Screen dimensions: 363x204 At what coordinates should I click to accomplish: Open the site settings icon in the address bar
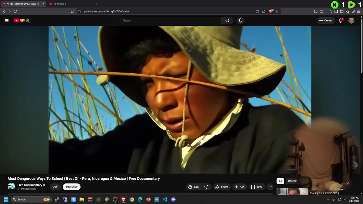(79, 11)
